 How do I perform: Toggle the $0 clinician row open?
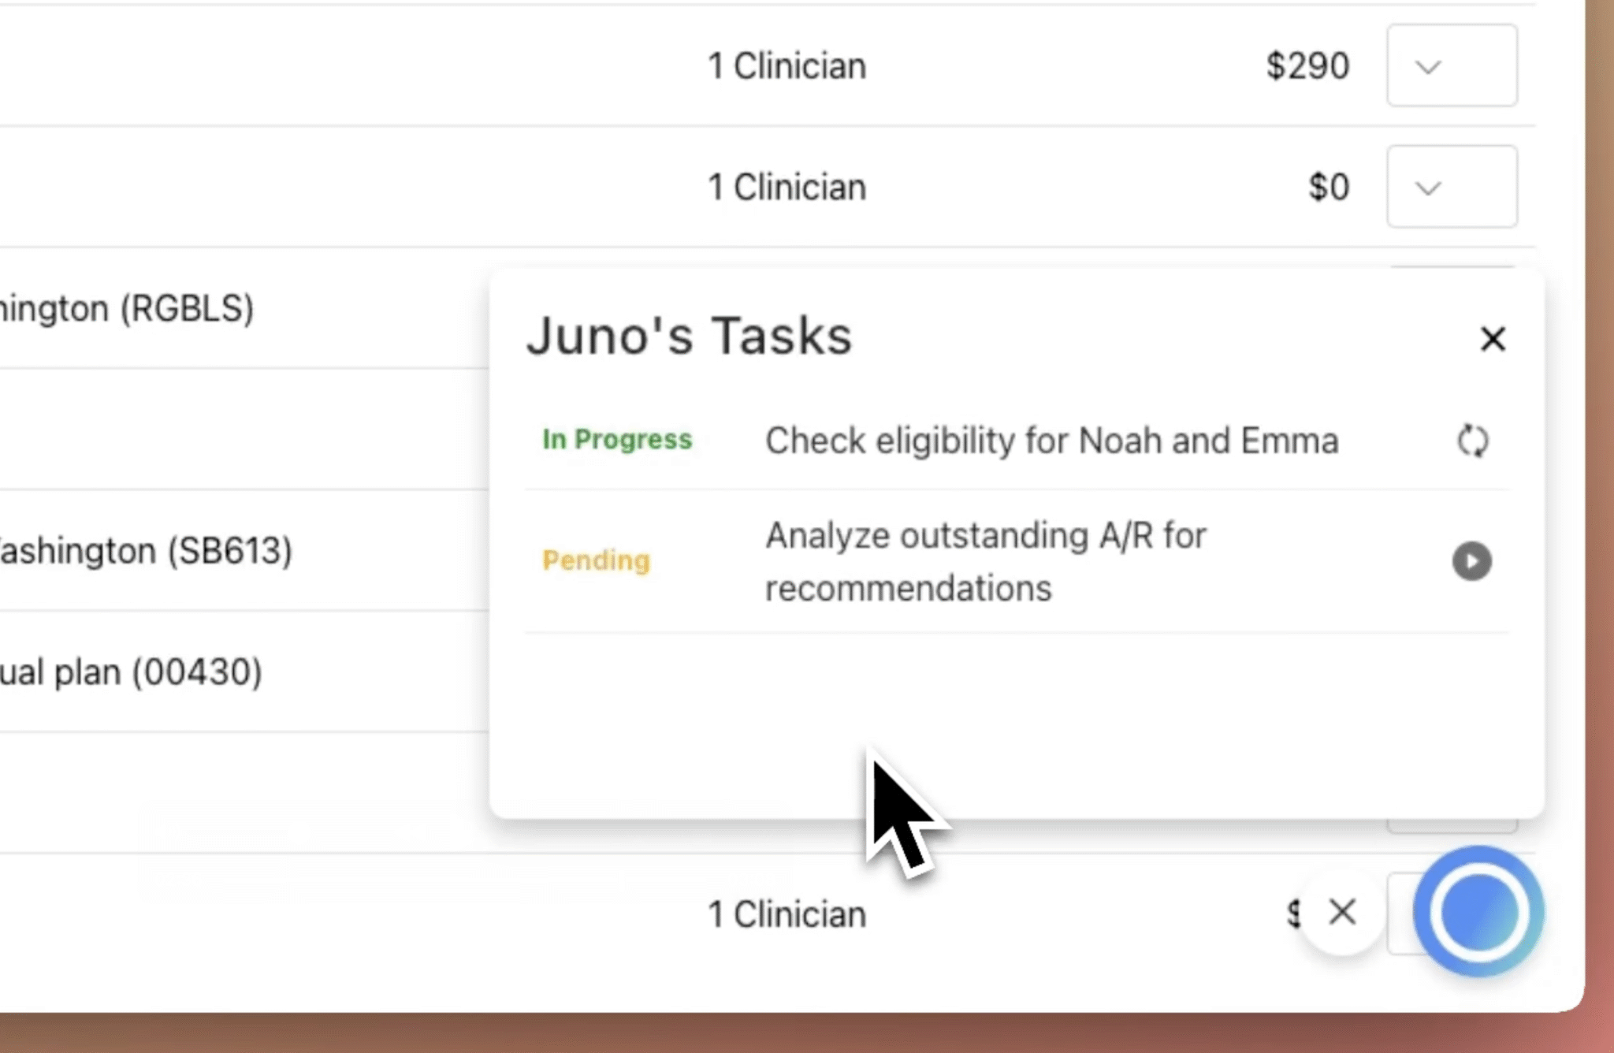tap(1452, 187)
